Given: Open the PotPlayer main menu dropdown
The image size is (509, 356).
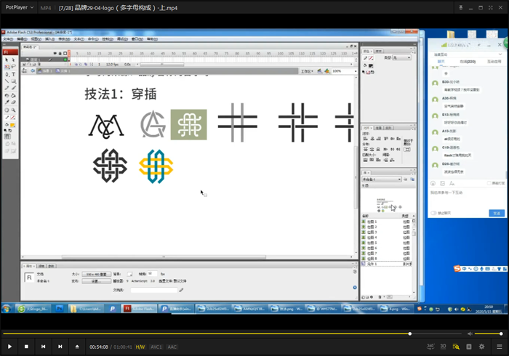Looking at the screenshot, I should coord(18,8).
